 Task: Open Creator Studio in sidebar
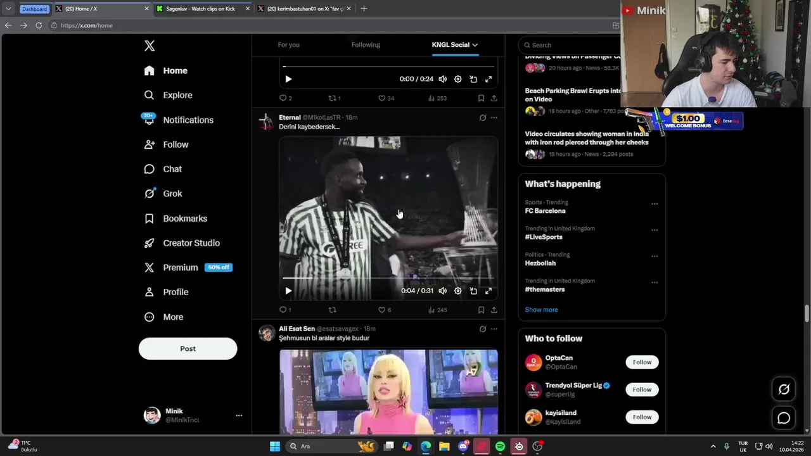(182, 243)
